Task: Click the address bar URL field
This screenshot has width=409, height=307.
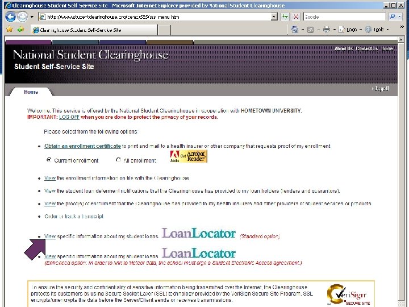Action: [x=158, y=17]
